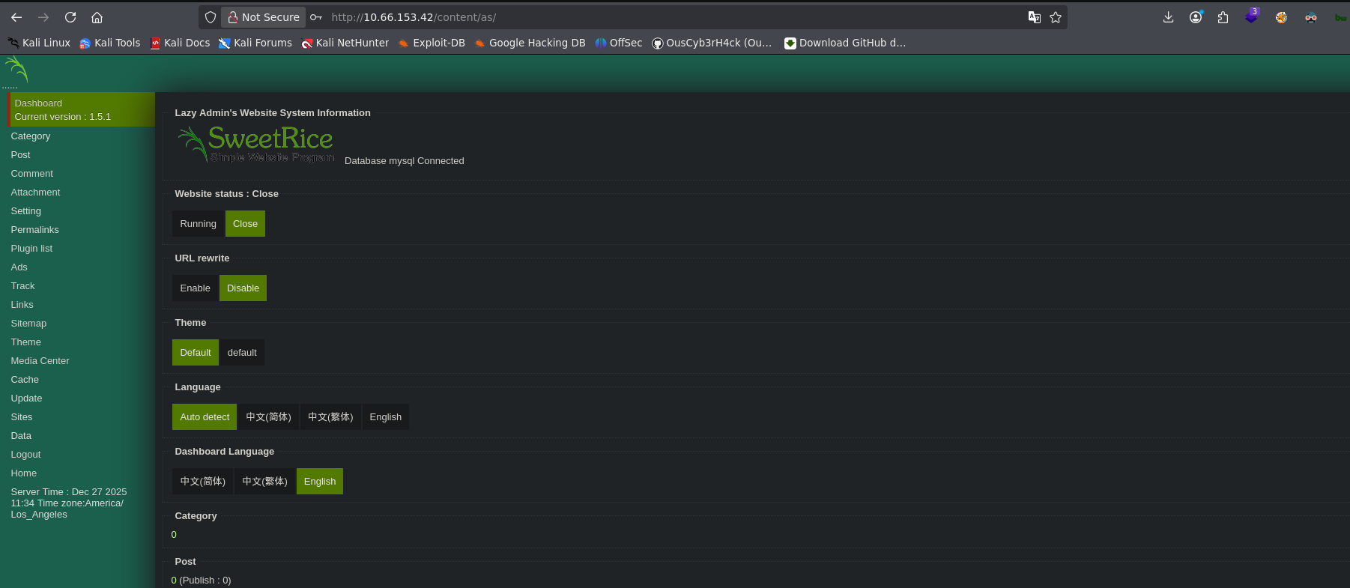This screenshot has height=588, width=1350.
Task: Open Update in the sidebar
Action: (x=27, y=398)
